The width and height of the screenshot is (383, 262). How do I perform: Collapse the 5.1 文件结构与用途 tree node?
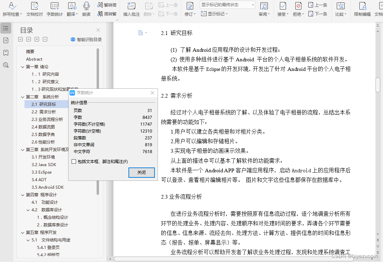click(x=28, y=240)
